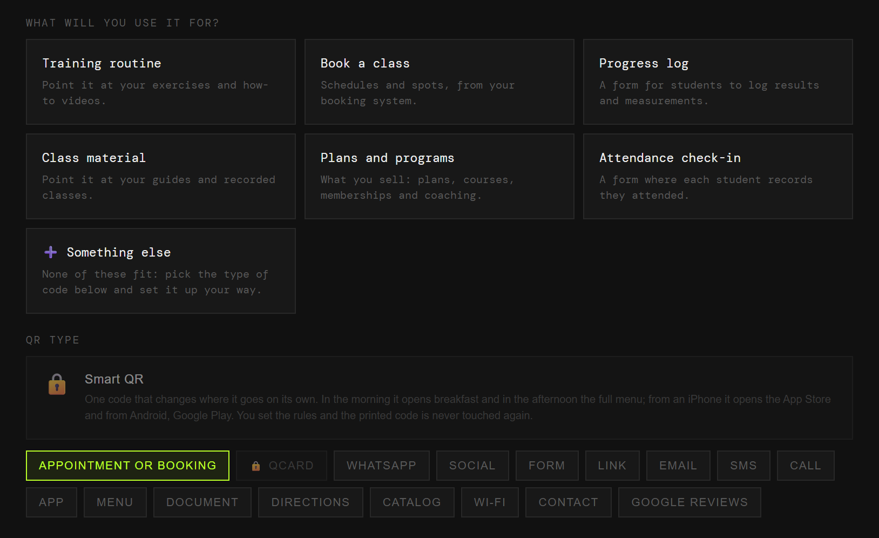Click the purple plus icon beside Something else
Viewport: 879px width, 538px height.
[x=51, y=252]
